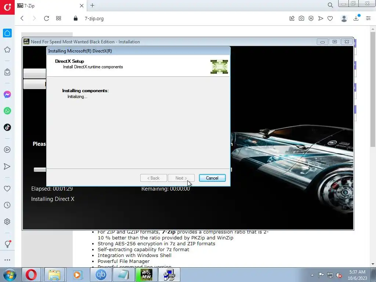Open the lightbulb tips icon
376x282 pixels.
[x=7, y=244]
